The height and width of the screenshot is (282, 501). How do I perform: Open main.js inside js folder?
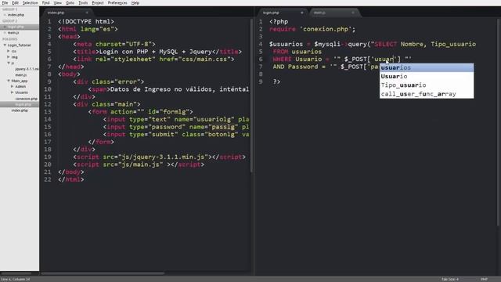tap(21, 75)
